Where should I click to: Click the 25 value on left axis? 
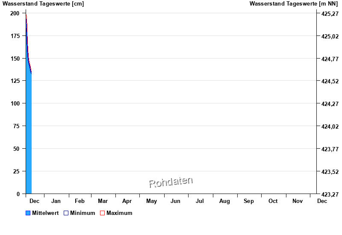[17, 171]
